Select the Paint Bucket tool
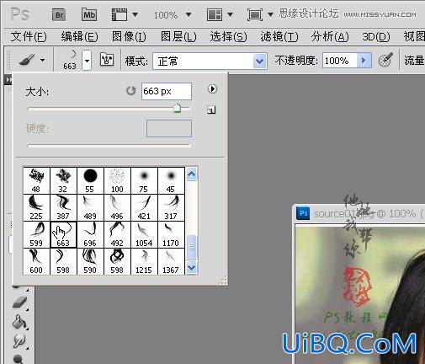The height and width of the screenshot is (364, 425). pyautogui.click(x=20, y=322)
